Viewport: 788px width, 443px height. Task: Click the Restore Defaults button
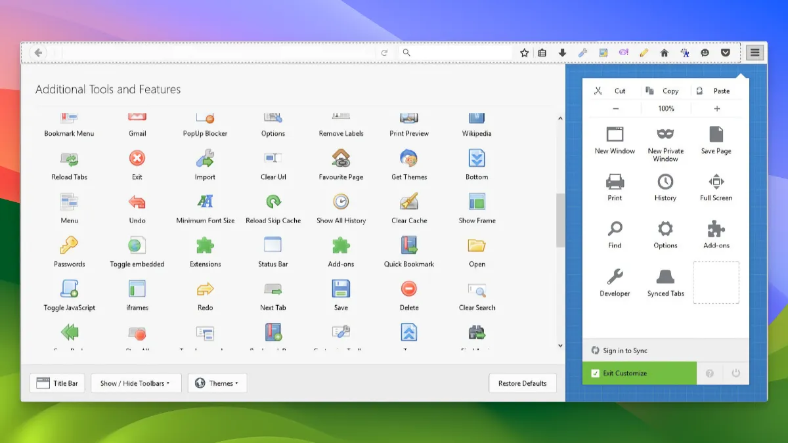click(522, 383)
